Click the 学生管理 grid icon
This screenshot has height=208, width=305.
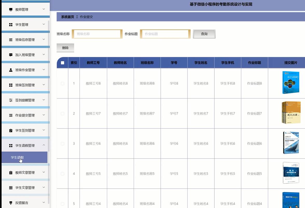point(11,25)
